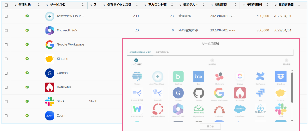Check the Microsoft 365 row checkbox

(6, 31)
